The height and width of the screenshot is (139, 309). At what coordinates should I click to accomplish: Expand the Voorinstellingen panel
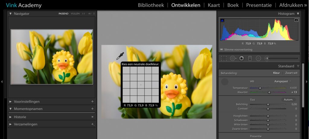[x=11, y=102]
